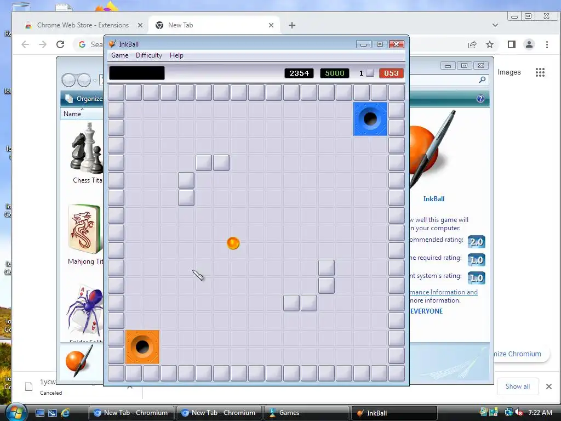This screenshot has height=421, width=561.
Task: Click the Images link on New Tab
Action: tap(509, 72)
